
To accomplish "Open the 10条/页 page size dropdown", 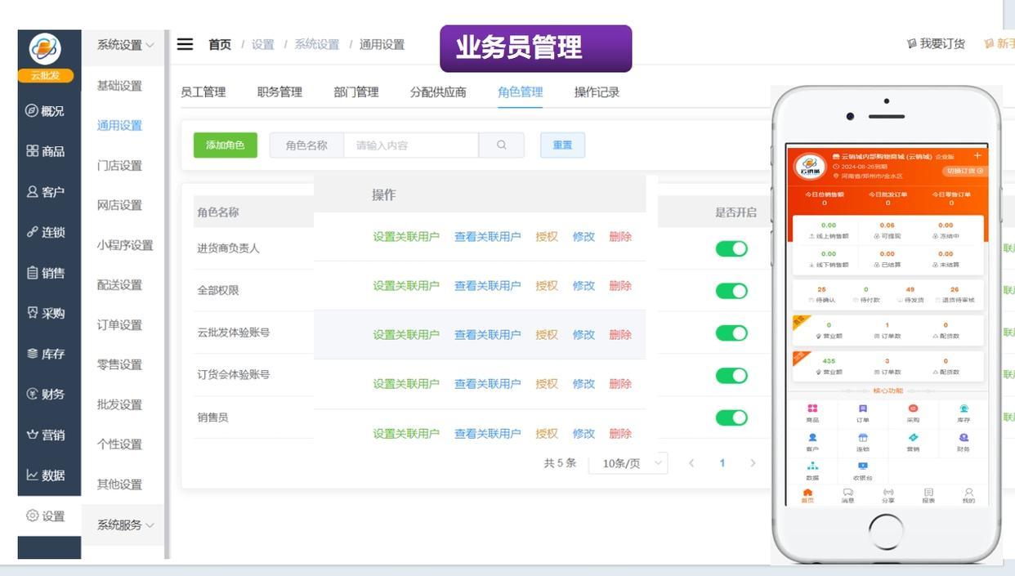I will point(628,463).
